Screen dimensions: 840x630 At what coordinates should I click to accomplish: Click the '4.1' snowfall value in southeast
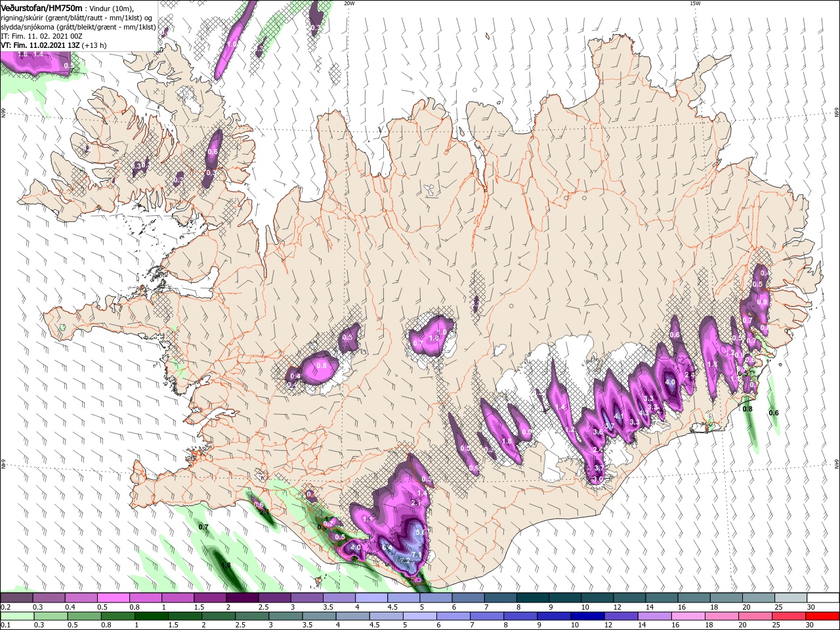[618, 415]
